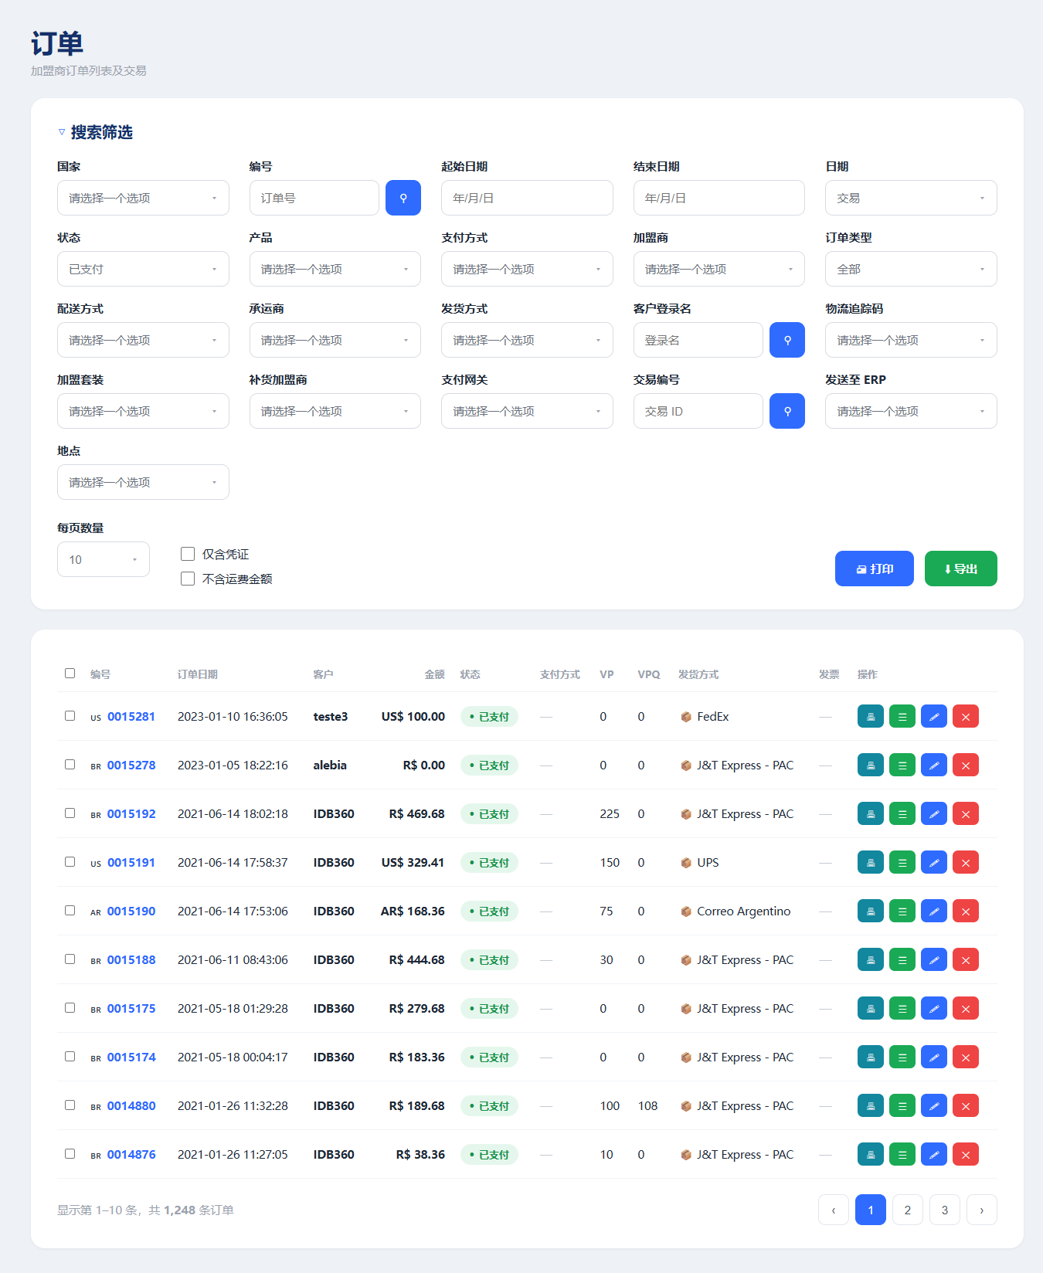
Task: Edit order 0014876 with pencil icon
Action: point(934,1154)
